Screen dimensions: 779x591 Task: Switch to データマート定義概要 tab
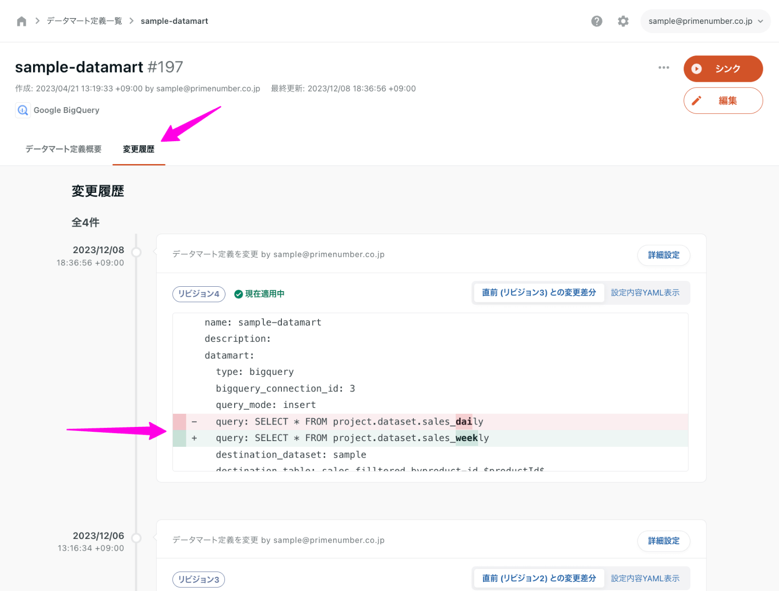63,149
